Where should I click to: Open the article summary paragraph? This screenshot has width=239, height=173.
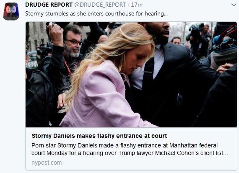pos(130,149)
